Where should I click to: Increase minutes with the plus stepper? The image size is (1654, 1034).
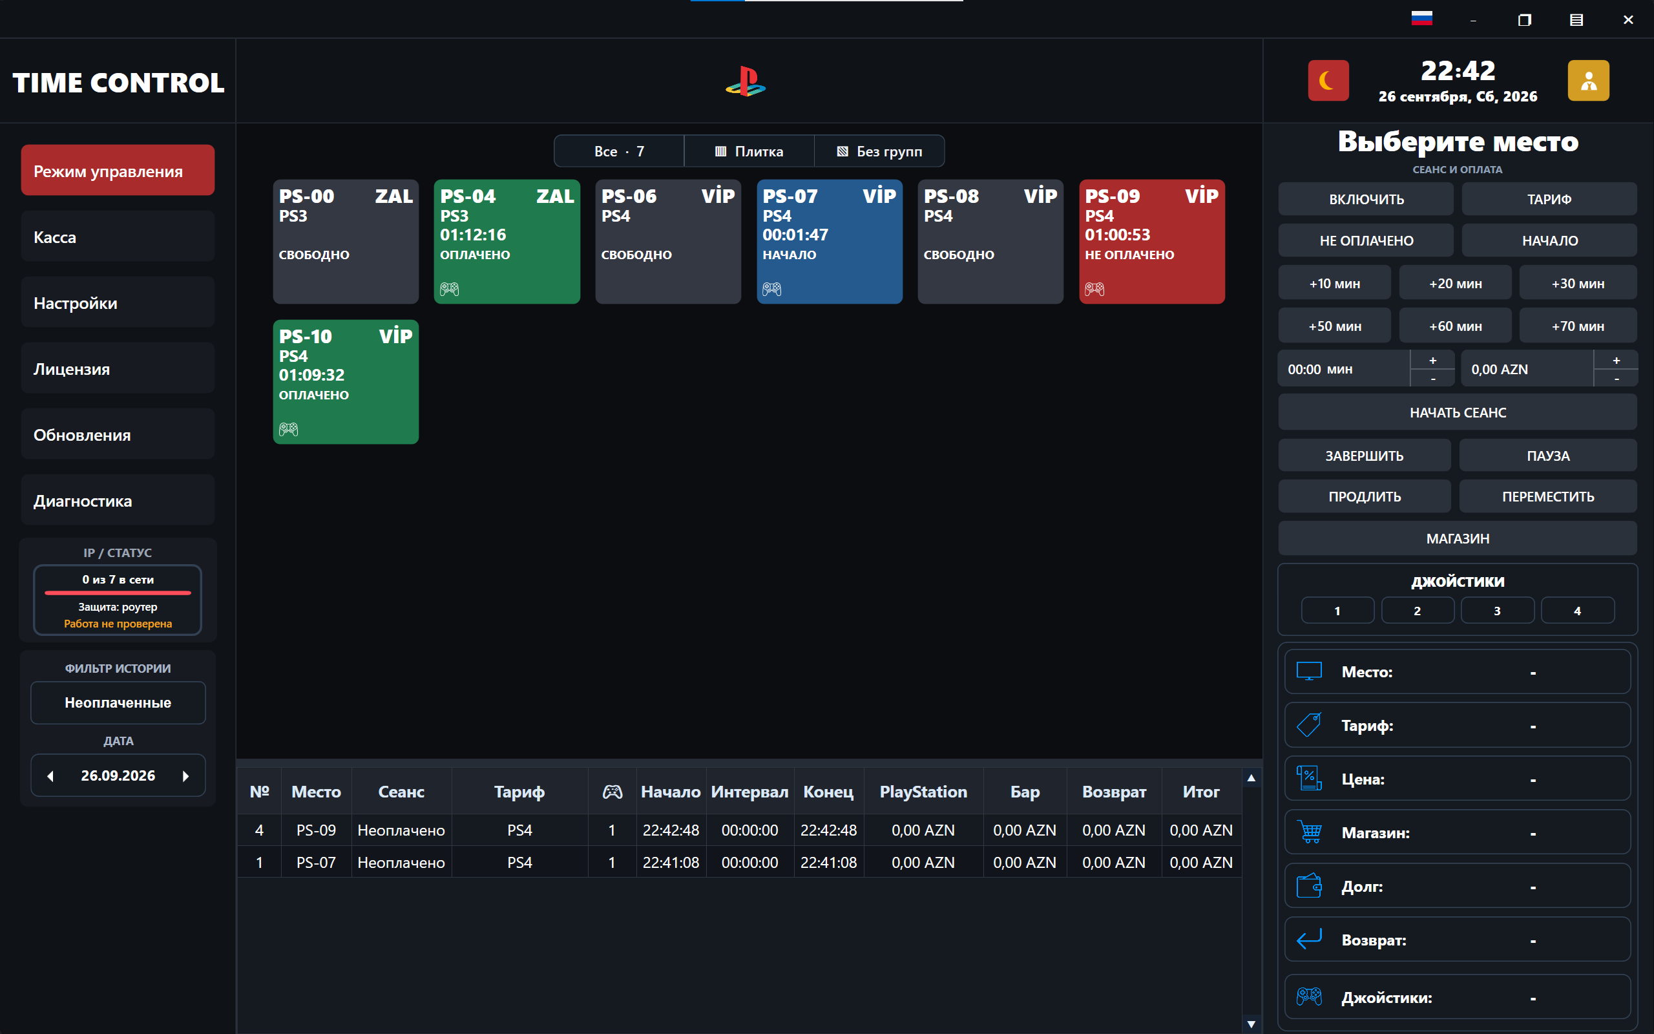tap(1432, 361)
